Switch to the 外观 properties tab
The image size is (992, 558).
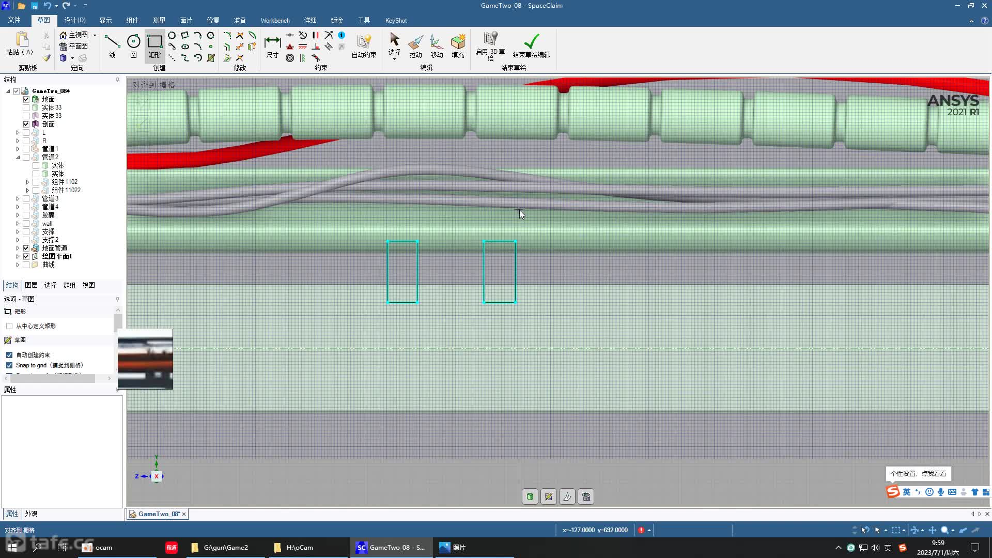coord(31,514)
